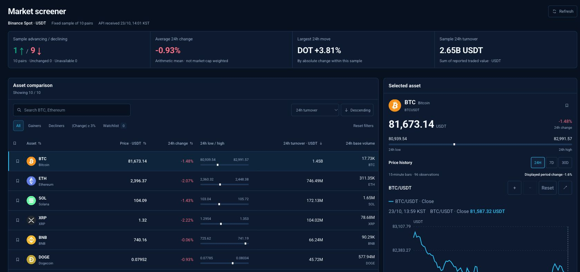
Task: Bookmark XRP in the table row
Action: tap(18, 220)
